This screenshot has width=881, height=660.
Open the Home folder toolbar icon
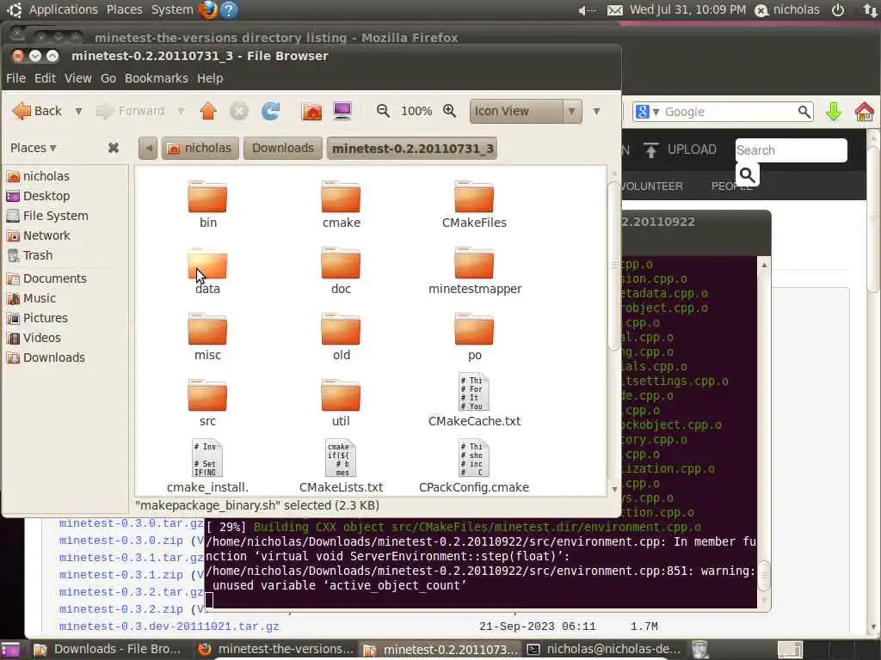tap(311, 111)
